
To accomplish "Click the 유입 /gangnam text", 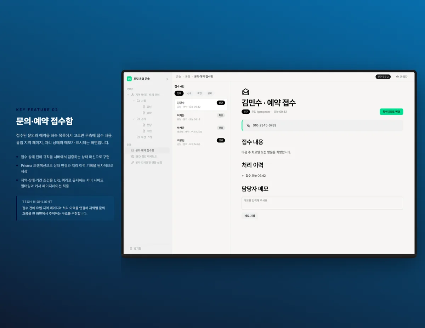I will point(261,112).
